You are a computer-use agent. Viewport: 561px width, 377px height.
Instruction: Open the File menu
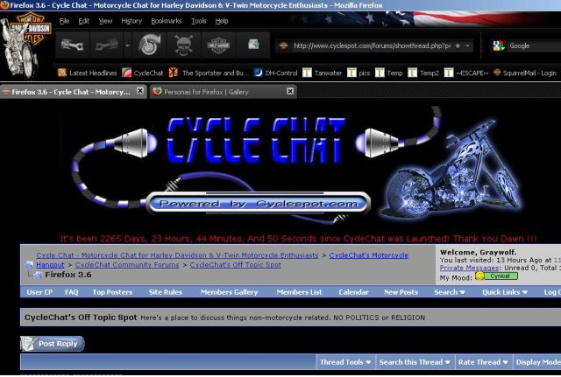pos(64,21)
